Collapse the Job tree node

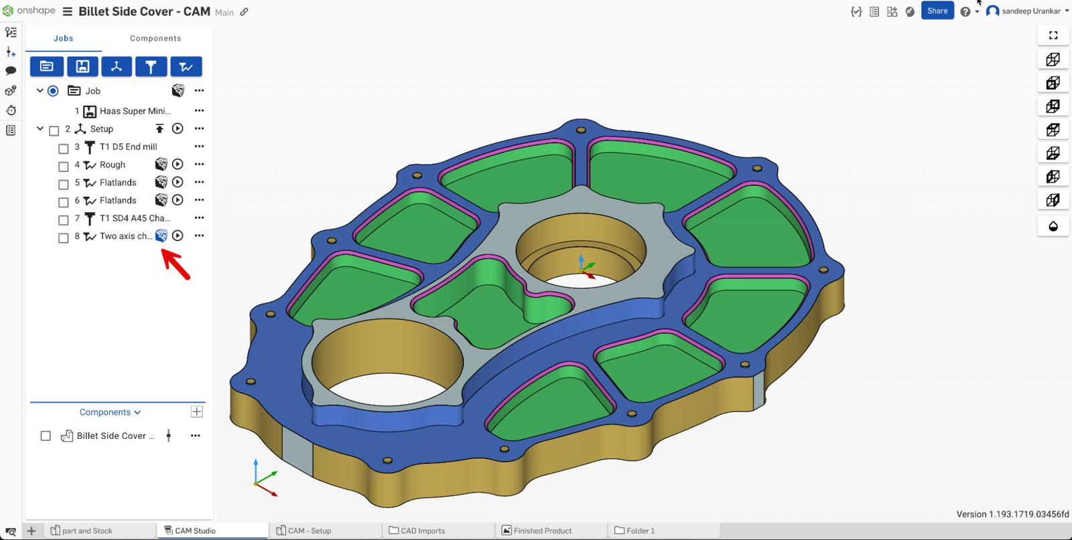(x=40, y=90)
